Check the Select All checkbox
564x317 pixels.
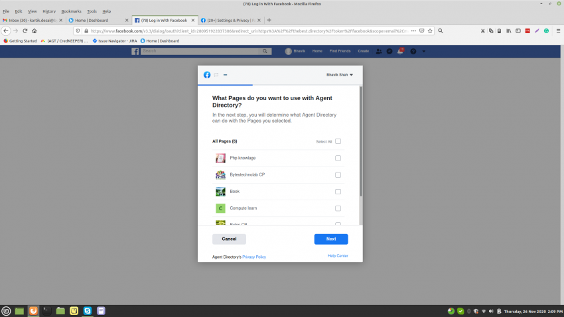[x=338, y=141]
